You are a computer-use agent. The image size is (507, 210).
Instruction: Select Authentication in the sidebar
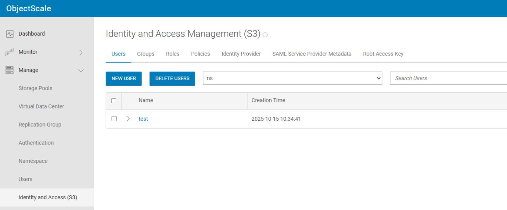pyautogui.click(x=36, y=143)
